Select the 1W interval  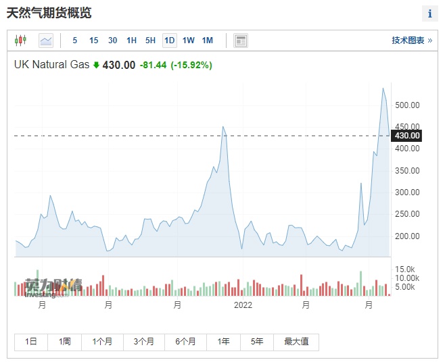188,41
